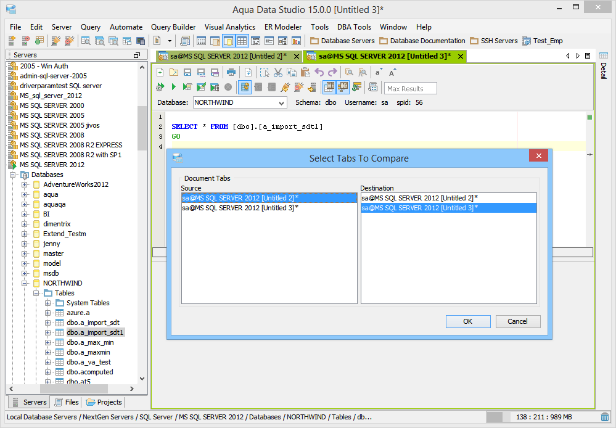Click the Cut scissors icon
616x428 pixels.
click(278, 72)
